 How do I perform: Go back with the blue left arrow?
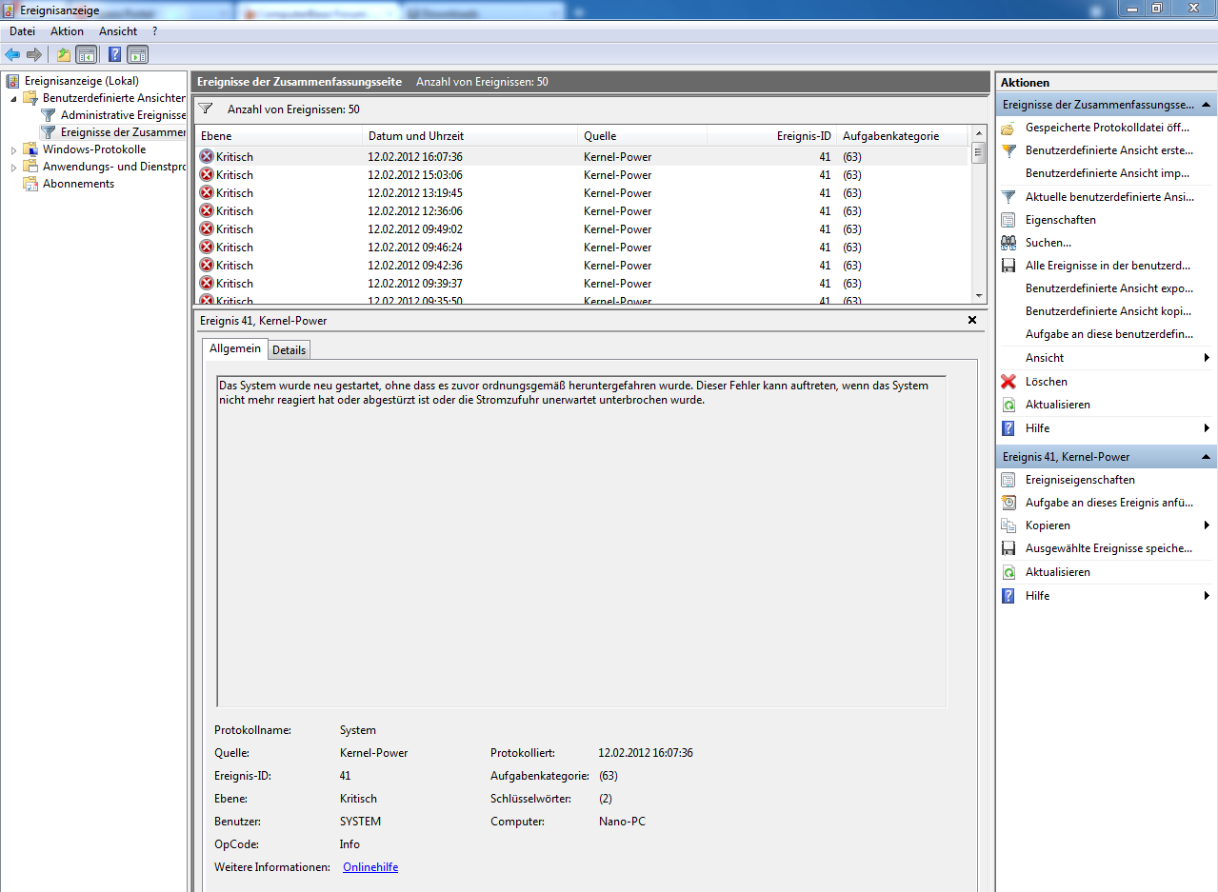click(x=12, y=54)
